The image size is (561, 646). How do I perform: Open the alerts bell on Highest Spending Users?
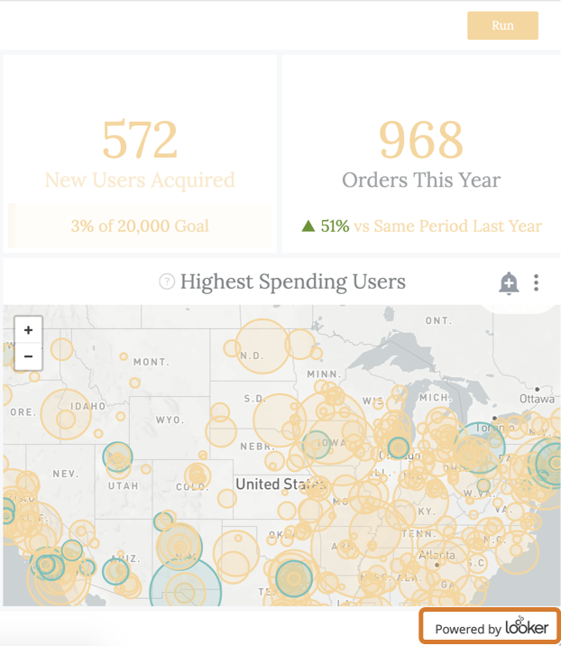pos(509,283)
